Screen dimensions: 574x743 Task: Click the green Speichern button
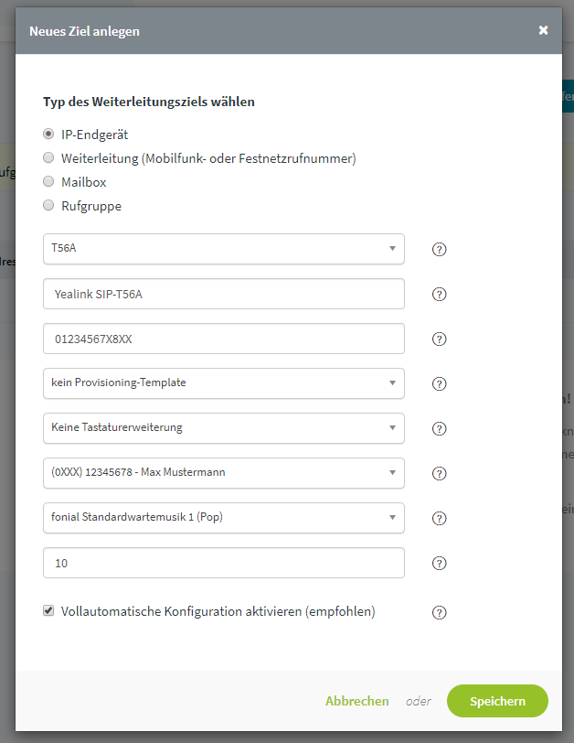point(497,701)
